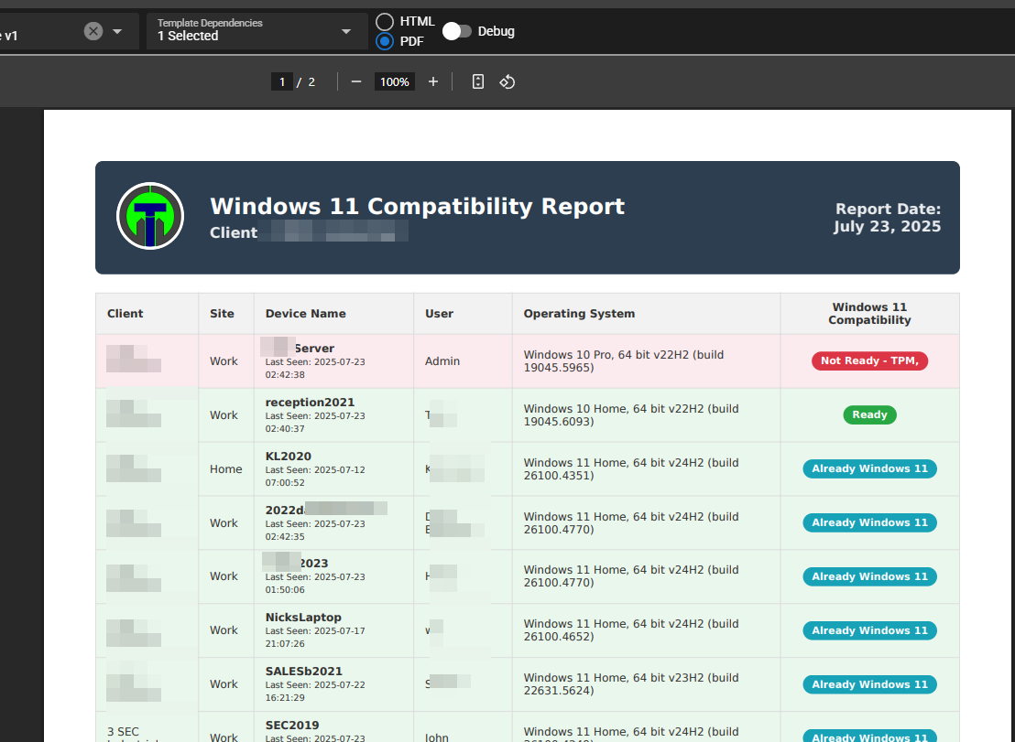Zoom in with the plus icon
The width and height of the screenshot is (1015, 742).
pyautogui.click(x=433, y=82)
